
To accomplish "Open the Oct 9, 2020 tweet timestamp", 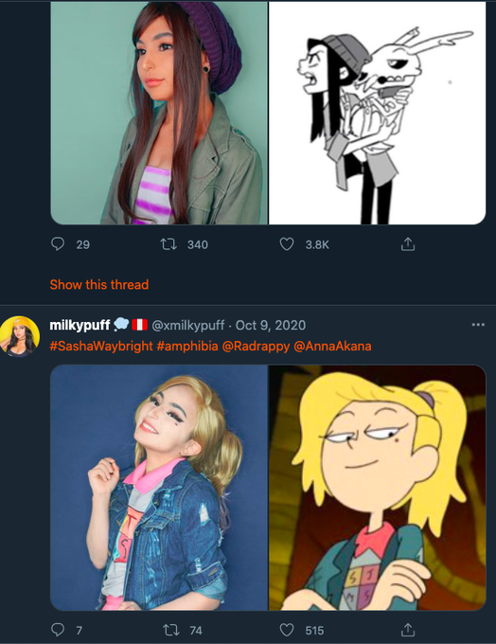I will pyautogui.click(x=271, y=325).
